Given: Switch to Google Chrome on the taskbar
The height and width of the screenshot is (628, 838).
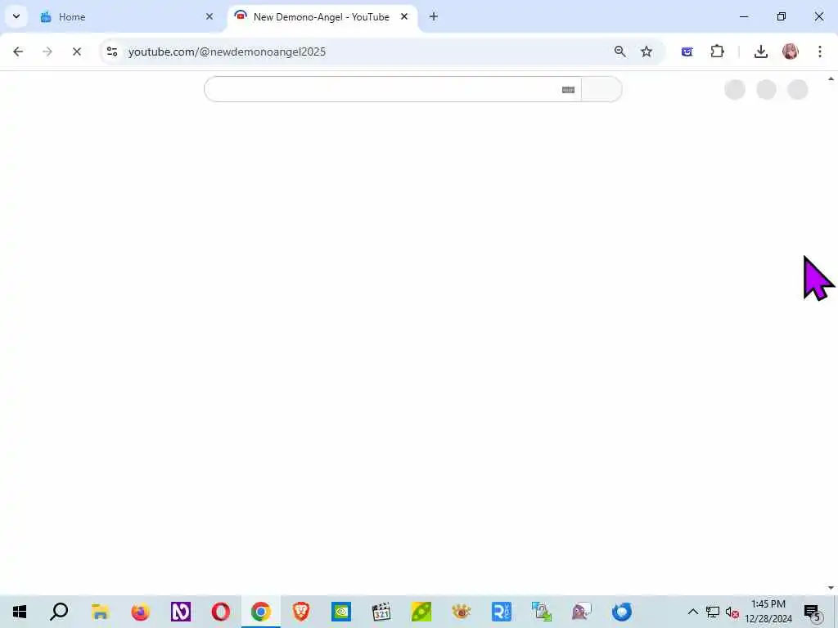Looking at the screenshot, I should tap(261, 612).
